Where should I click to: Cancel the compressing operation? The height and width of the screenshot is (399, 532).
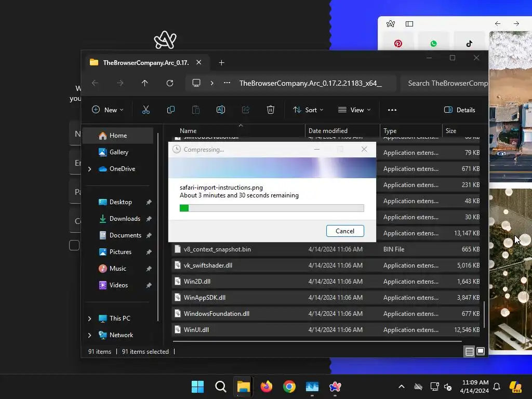[x=345, y=231]
